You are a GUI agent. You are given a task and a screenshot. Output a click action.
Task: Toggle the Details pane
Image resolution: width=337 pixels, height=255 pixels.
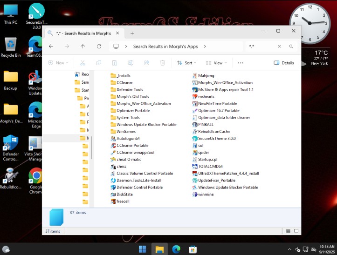284,63
